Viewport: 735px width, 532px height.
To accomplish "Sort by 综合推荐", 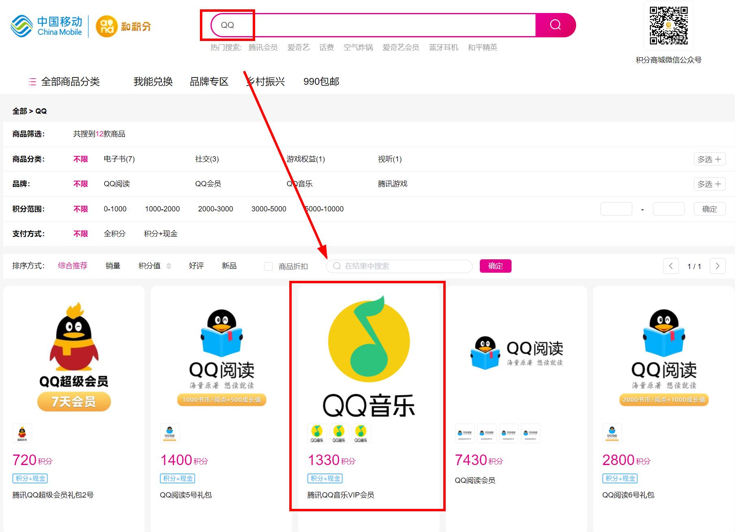I will pyautogui.click(x=73, y=266).
